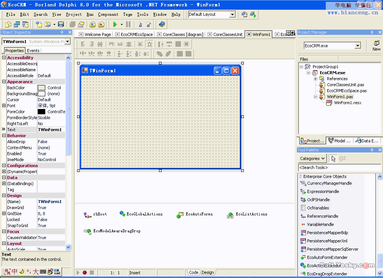Select WinForm1.resx in project tree

coord(347,103)
